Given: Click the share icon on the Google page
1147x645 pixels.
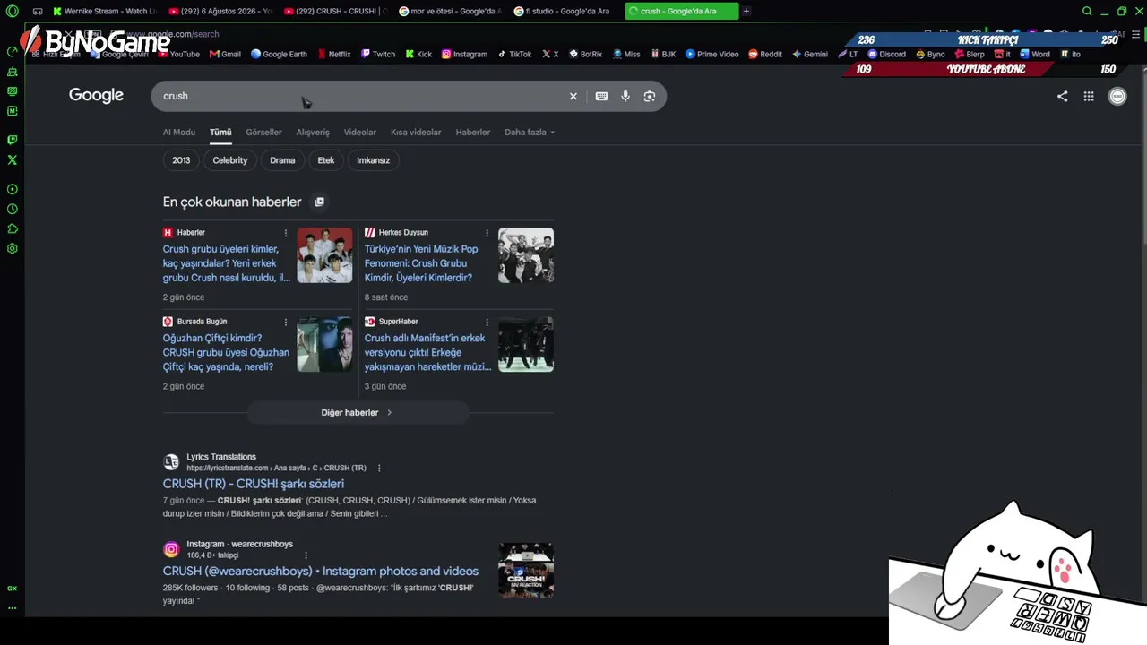Looking at the screenshot, I should tap(1062, 96).
